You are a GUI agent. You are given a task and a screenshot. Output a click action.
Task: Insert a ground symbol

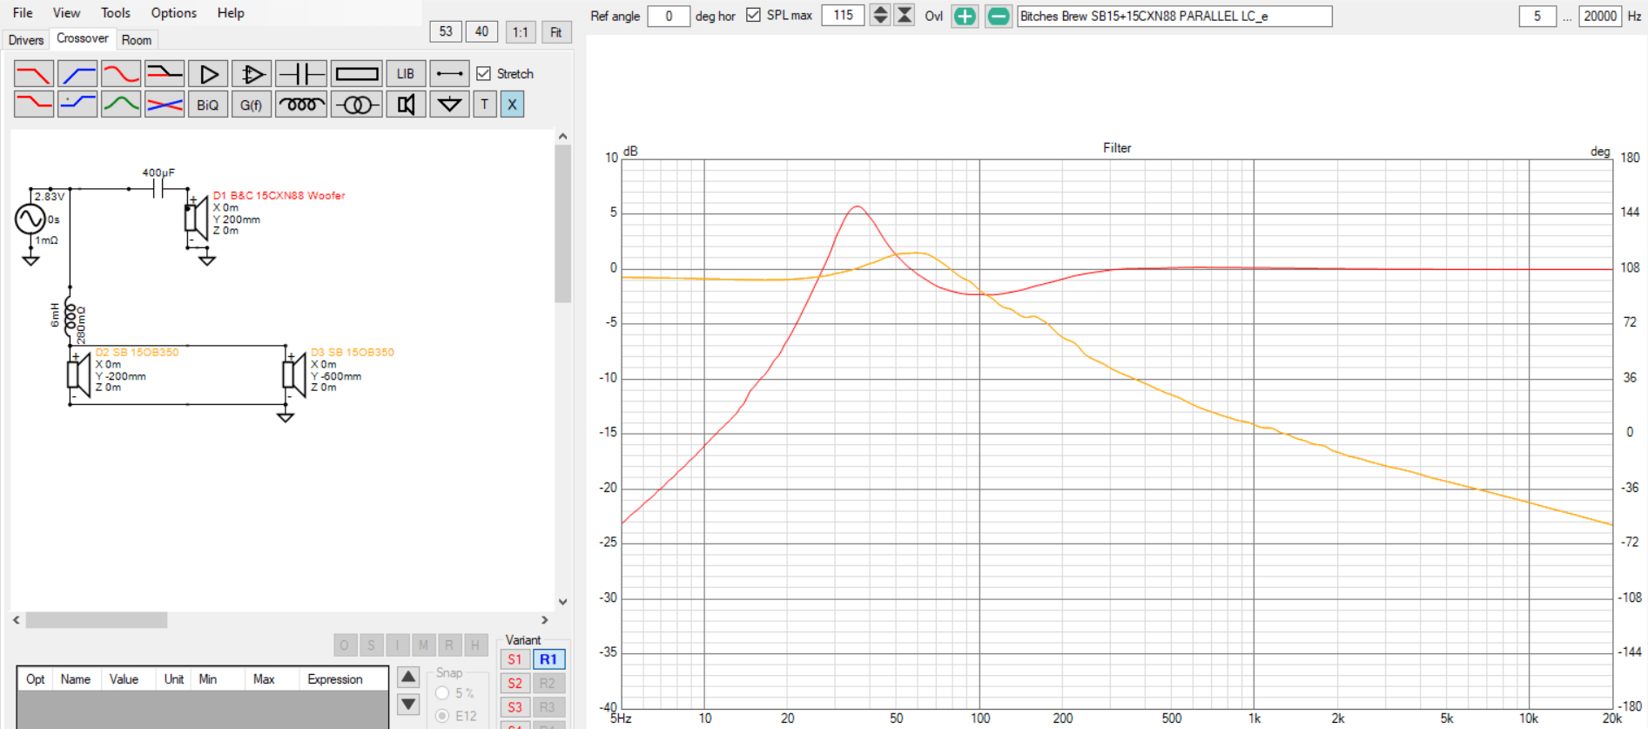450,105
